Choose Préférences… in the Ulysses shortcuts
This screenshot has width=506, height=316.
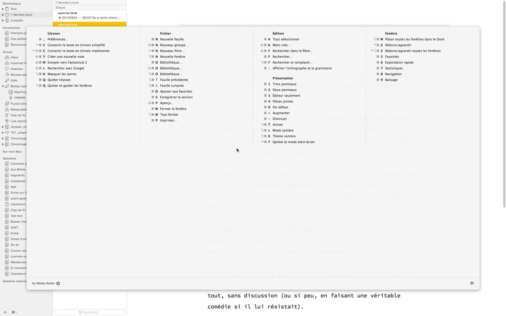pos(58,39)
